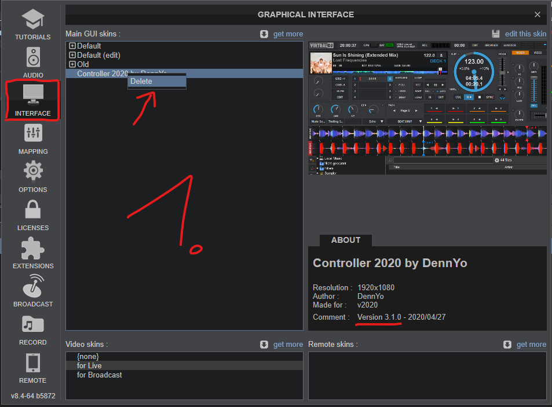Open the Record section
The height and width of the screenshot is (407, 552).
point(33,330)
